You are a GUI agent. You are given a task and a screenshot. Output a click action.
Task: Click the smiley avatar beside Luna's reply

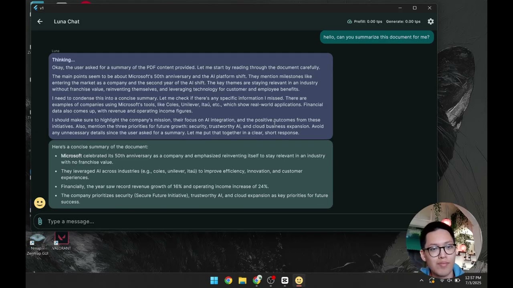coord(40,203)
